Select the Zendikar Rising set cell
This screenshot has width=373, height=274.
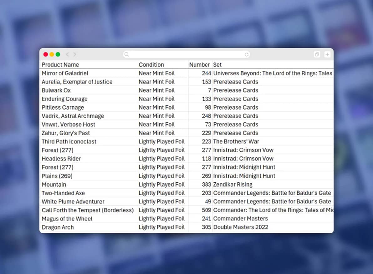pyautogui.click(x=232, y=185)
